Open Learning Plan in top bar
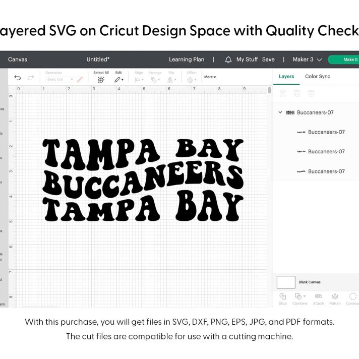 click(187, 59)
